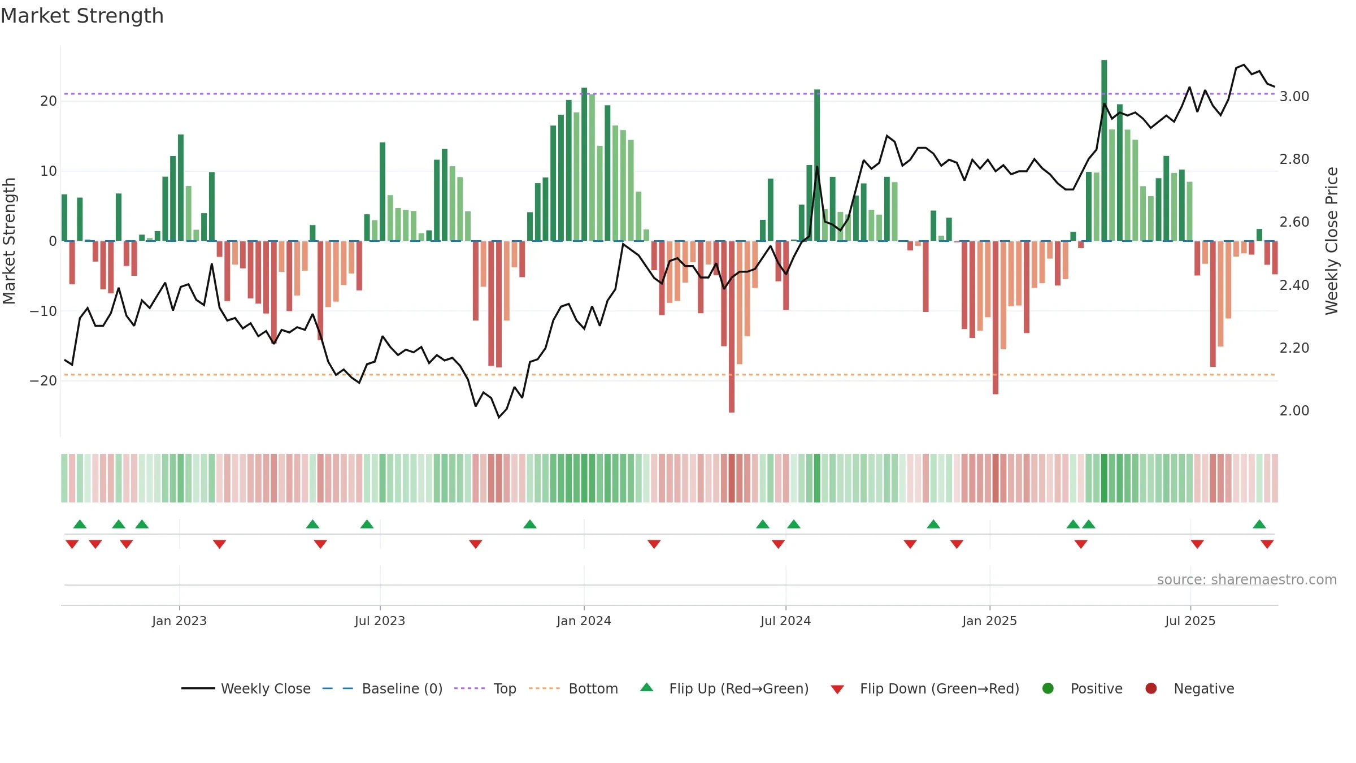Image resolution: width=1356 pixels, height=763 pixels.
Task: Click the only flip-up triangle between Jul 2023 and Jan 2024
Action: 530,524
